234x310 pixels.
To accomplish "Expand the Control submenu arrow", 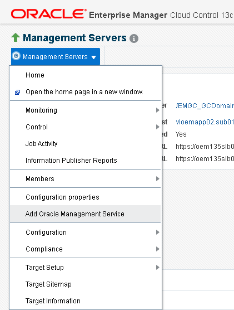I will [x=157, y=127].
